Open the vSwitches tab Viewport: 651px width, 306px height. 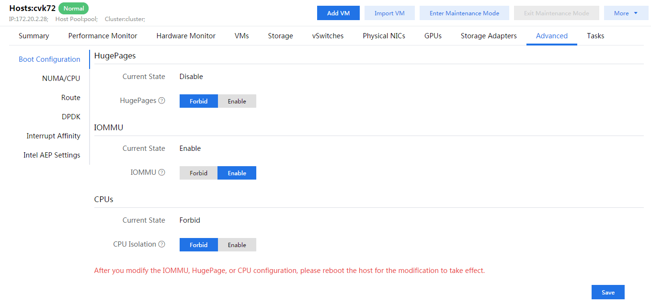coord(328,36)
